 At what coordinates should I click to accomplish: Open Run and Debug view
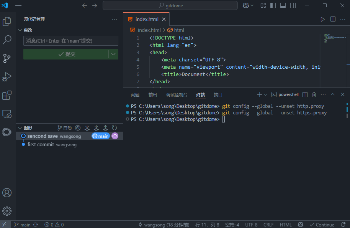click(7, 77)
